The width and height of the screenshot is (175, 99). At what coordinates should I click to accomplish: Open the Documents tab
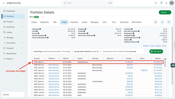click(x=124, y=22)
